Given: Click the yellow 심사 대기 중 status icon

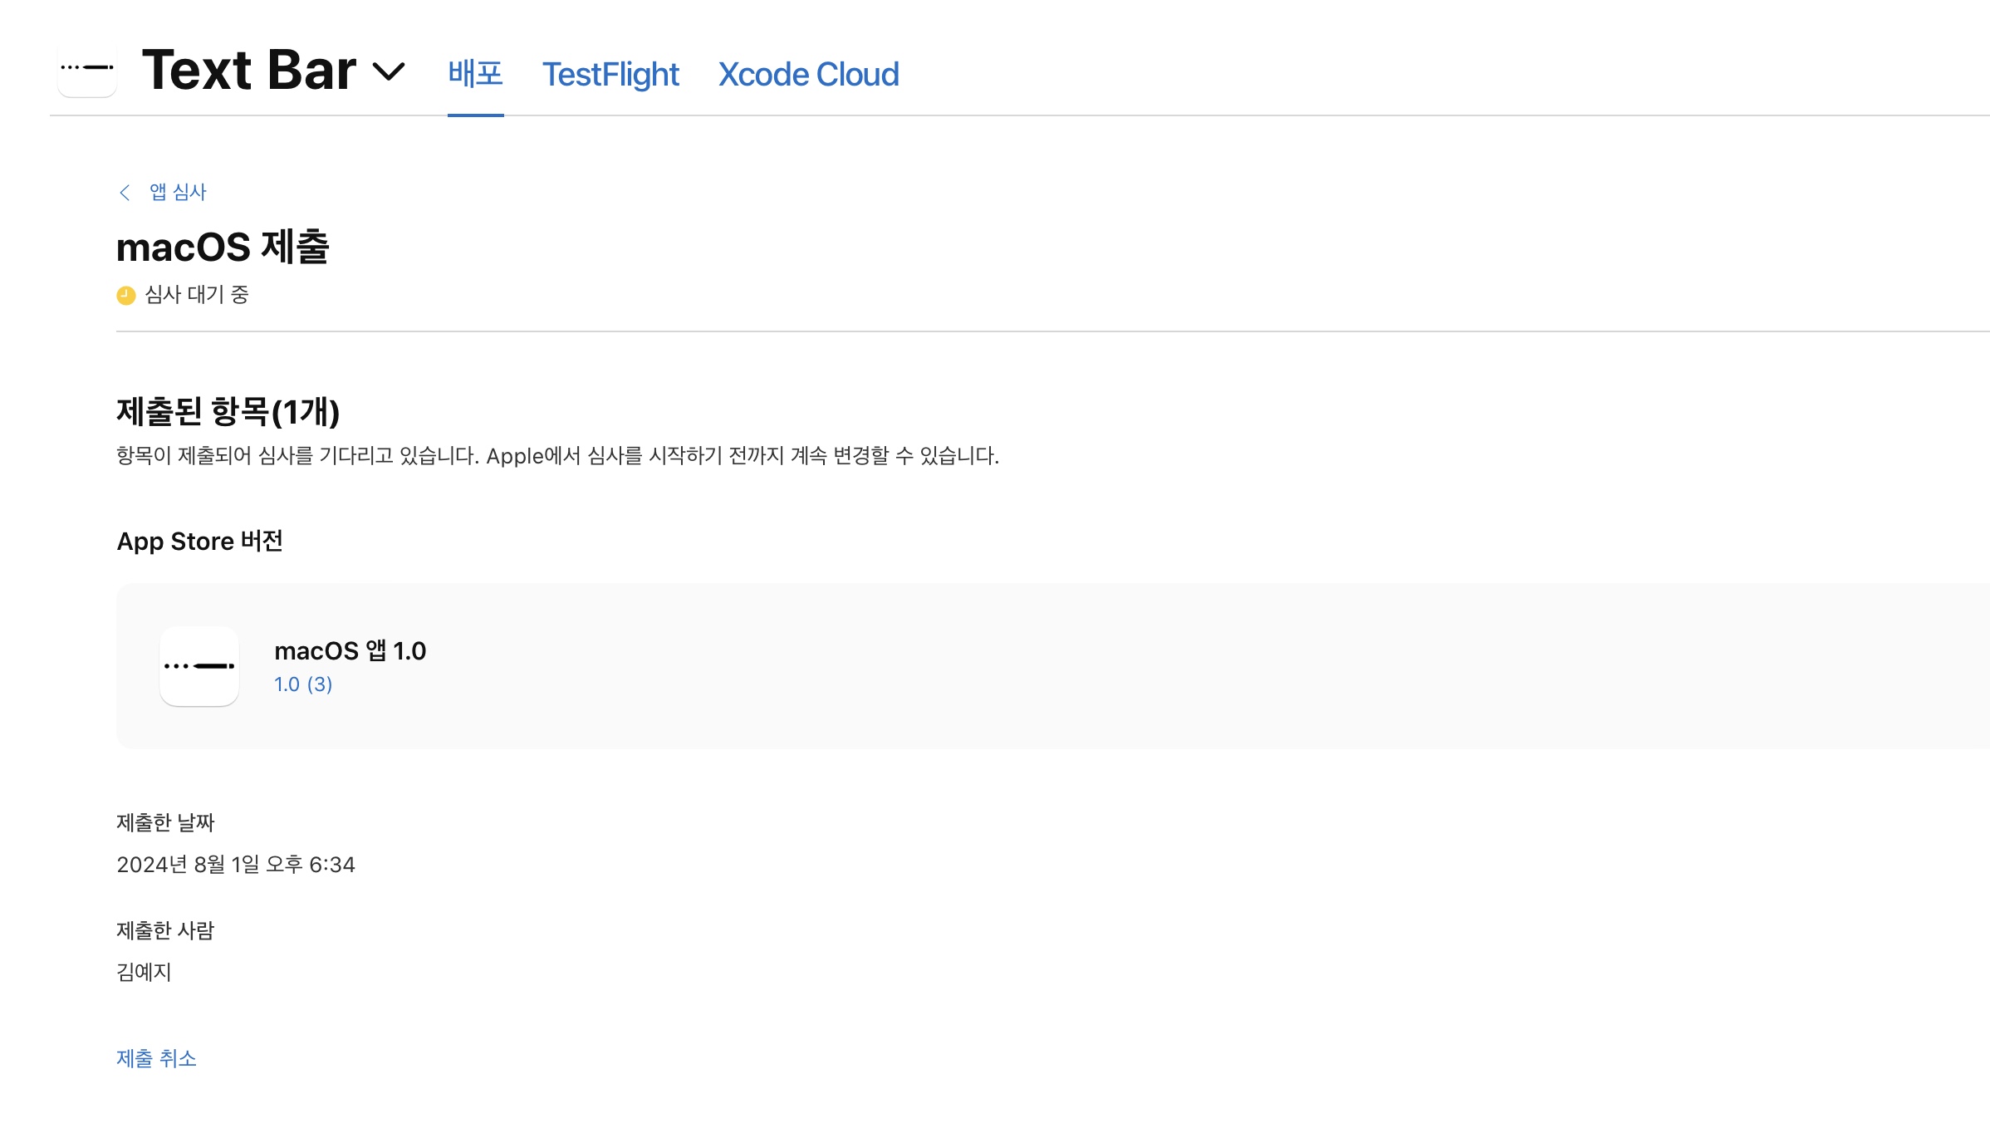Looking at the screenshot, I should pos(126,296).
